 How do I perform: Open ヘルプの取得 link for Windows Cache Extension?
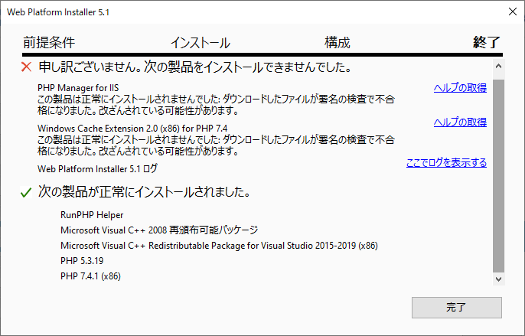click(x=460, y=122)
